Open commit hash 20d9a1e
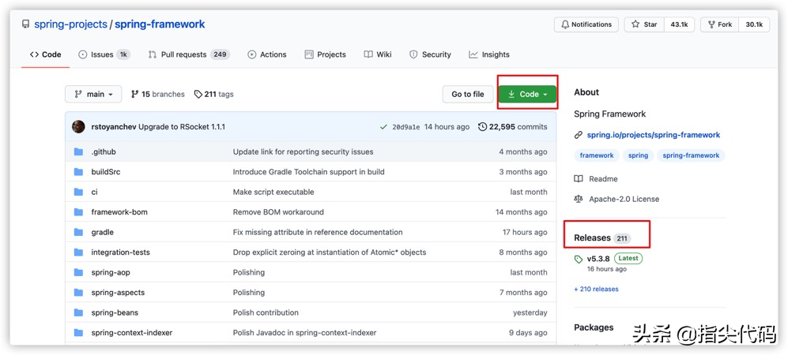 (x=405, y=127)
